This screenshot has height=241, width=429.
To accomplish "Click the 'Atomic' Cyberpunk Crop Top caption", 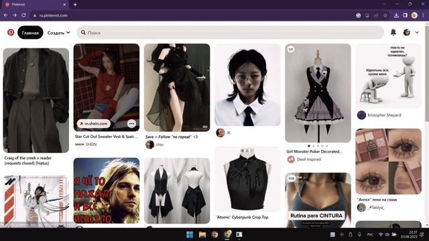I will (x=242, y=217).
